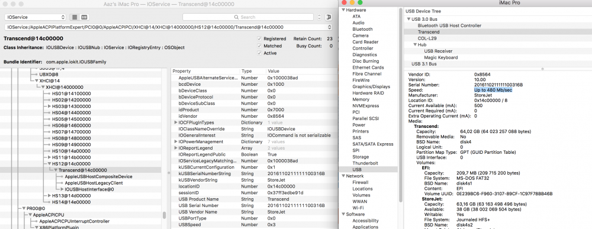Collapse the XHCI@14 tree node
This screenshot has height=229, width=592.
click(37, 80)
